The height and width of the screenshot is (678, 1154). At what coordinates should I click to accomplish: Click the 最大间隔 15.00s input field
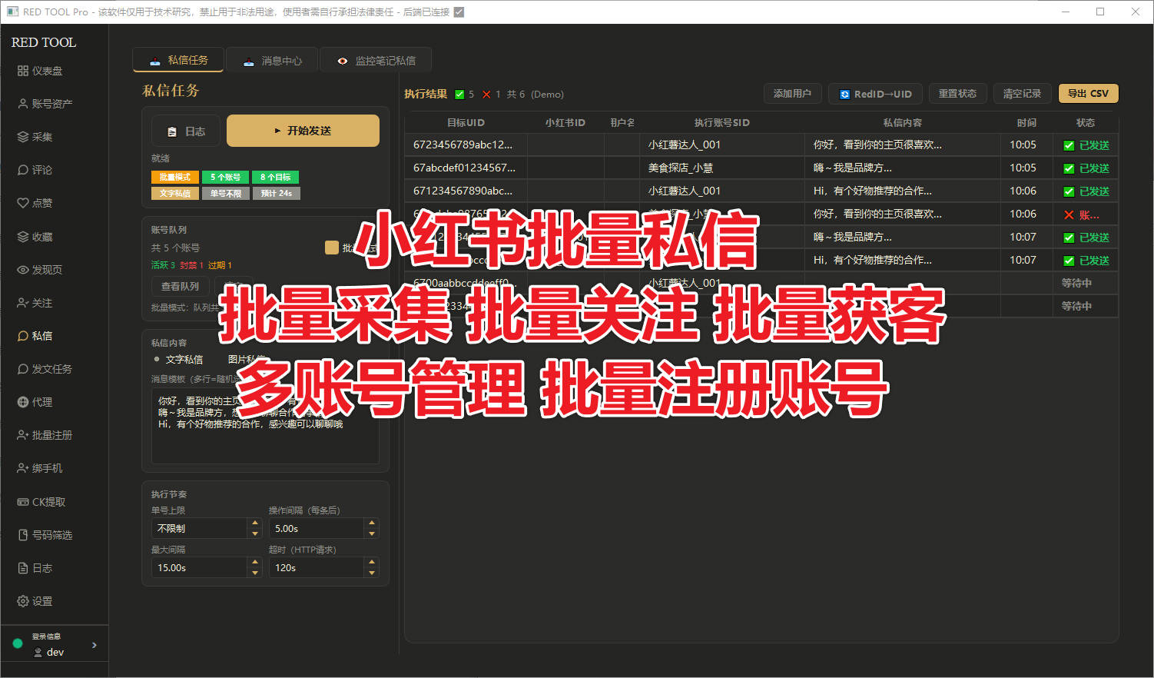pyautogui.click(x=200, y=567)
